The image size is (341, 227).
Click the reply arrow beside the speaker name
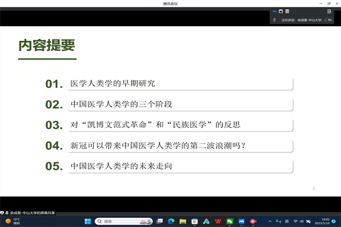329,20
